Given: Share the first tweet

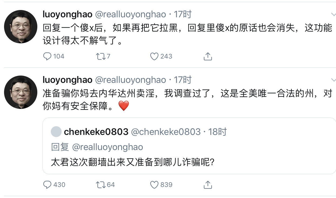Looking at the screenshot, I should 207,56.
